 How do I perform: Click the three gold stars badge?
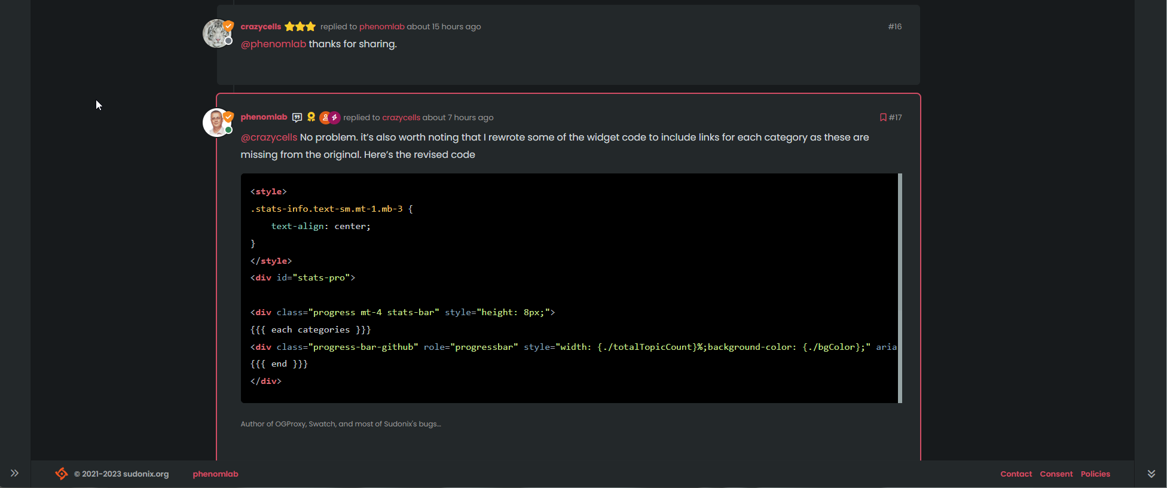click(300, 27)
